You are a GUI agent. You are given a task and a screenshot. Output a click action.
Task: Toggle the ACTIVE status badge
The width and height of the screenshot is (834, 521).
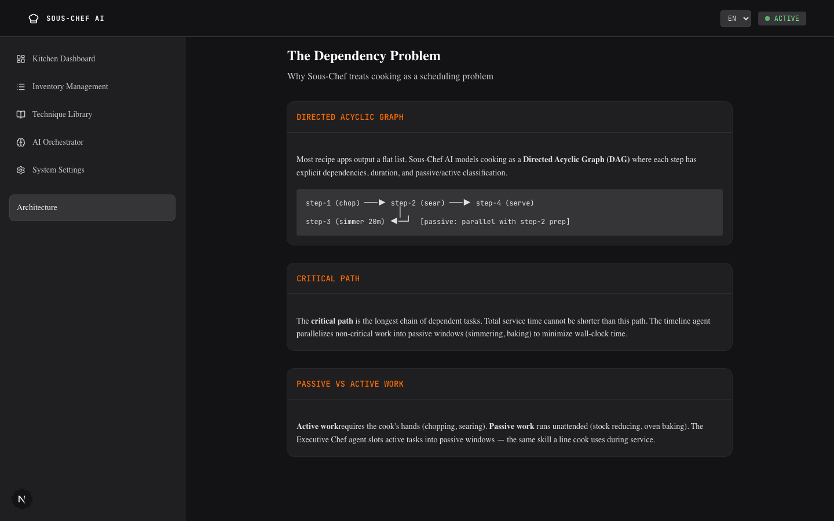coord(782,19)
